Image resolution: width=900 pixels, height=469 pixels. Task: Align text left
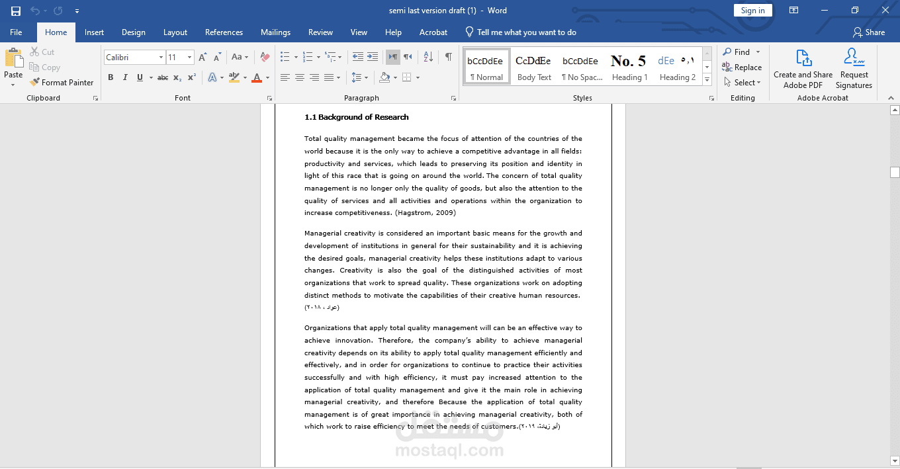pos(285,77)
